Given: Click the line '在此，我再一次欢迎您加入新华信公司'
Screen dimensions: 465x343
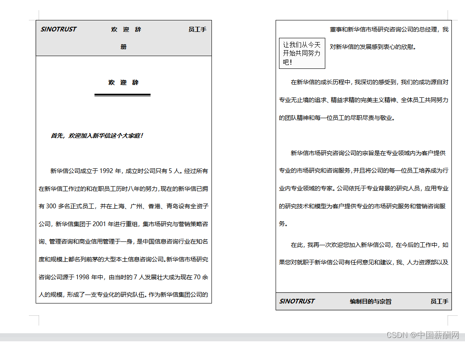Looking at the screenshot, I should 369,245.
